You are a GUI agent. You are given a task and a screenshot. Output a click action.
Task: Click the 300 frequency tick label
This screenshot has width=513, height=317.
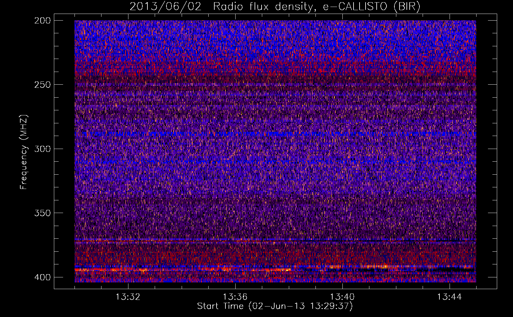[42, 149]
